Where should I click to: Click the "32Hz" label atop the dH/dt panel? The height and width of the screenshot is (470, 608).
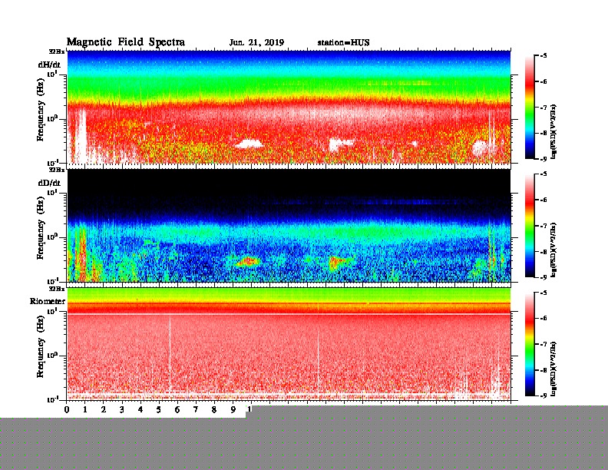point(57,51)
